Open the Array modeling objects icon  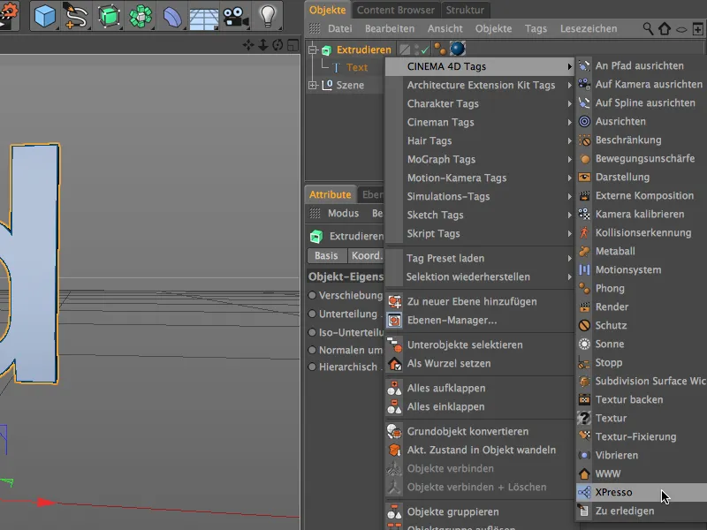point(141,16)
